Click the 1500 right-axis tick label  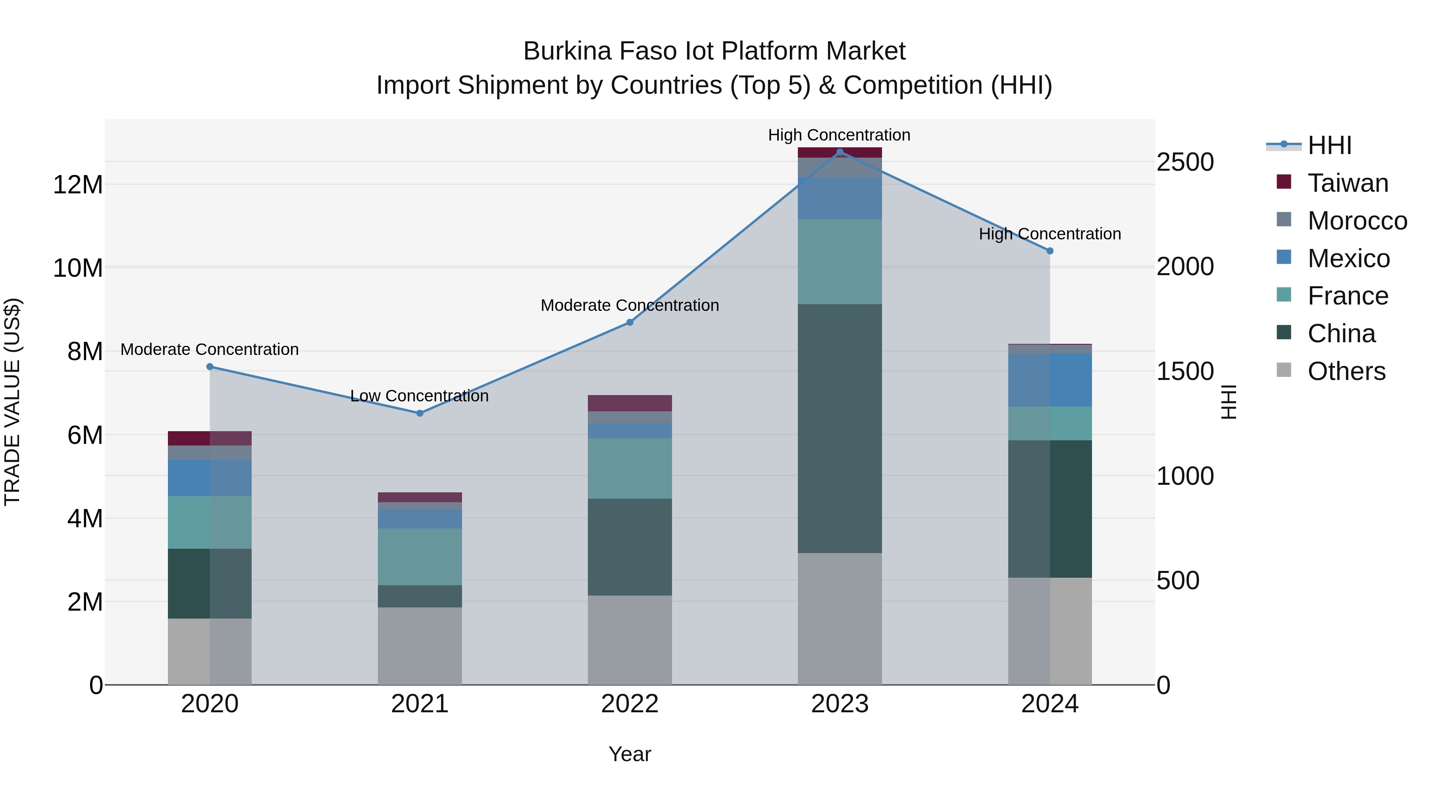point(1185,371)
